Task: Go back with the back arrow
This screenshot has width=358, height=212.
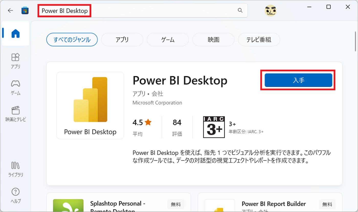Action: pos(10,10)
